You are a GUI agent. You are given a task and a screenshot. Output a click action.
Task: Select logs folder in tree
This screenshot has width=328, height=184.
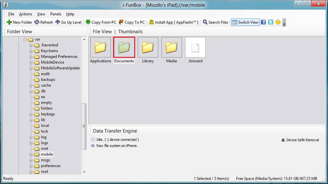pyautogui.click(x=44, y=143)
